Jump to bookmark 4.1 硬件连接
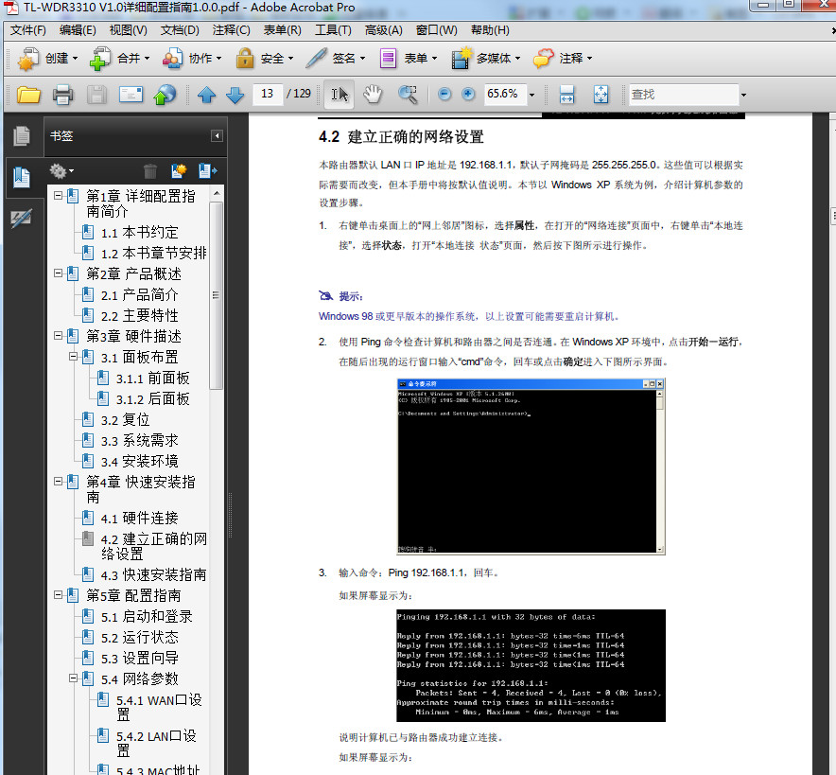The height and width of the screenshot is (775, 836). (x=139, y=518)
